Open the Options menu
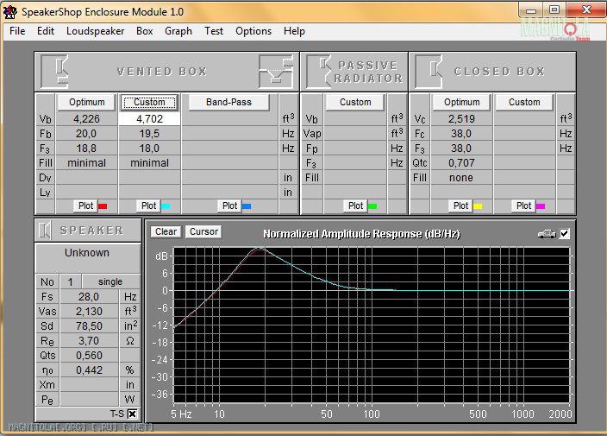Image resolution: width=607 pixels, height=436 pixels. pyautogui.click(x=253, y=31)
